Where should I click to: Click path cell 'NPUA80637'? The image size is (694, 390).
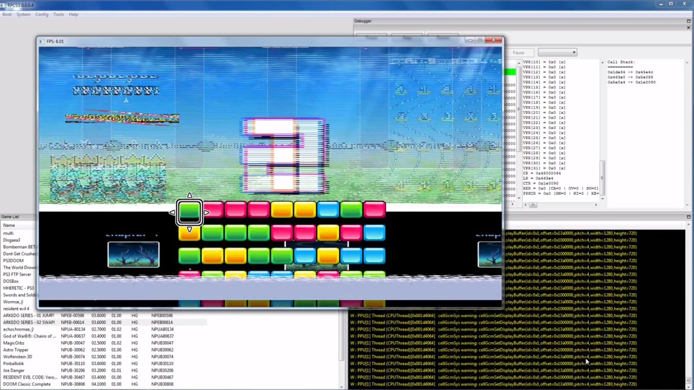(x=162, y=336)
